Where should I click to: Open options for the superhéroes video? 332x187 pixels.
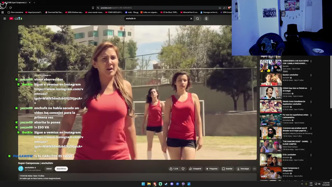click(x=311, y=115)
